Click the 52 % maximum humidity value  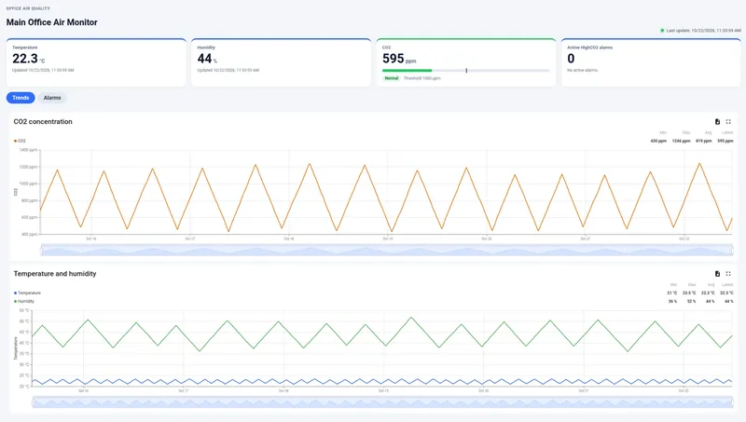tap(691, 301)
